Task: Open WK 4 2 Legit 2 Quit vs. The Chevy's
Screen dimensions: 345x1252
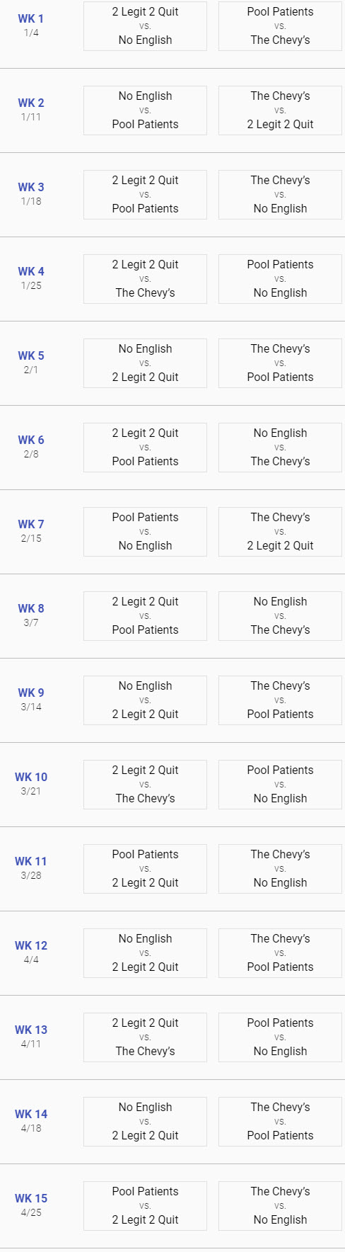Action: pyautogui.click(x=145, y=279)
